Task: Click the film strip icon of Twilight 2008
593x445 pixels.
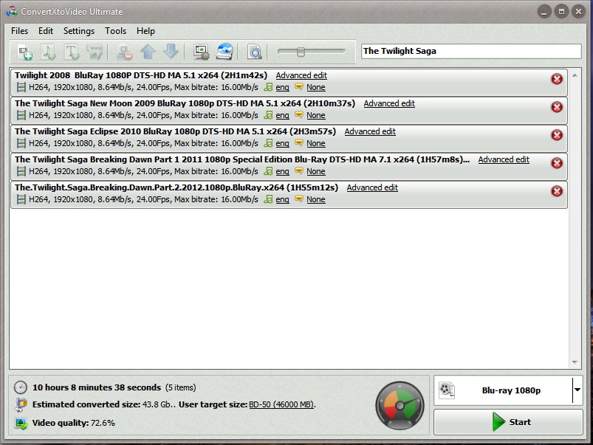Action: 21,87
